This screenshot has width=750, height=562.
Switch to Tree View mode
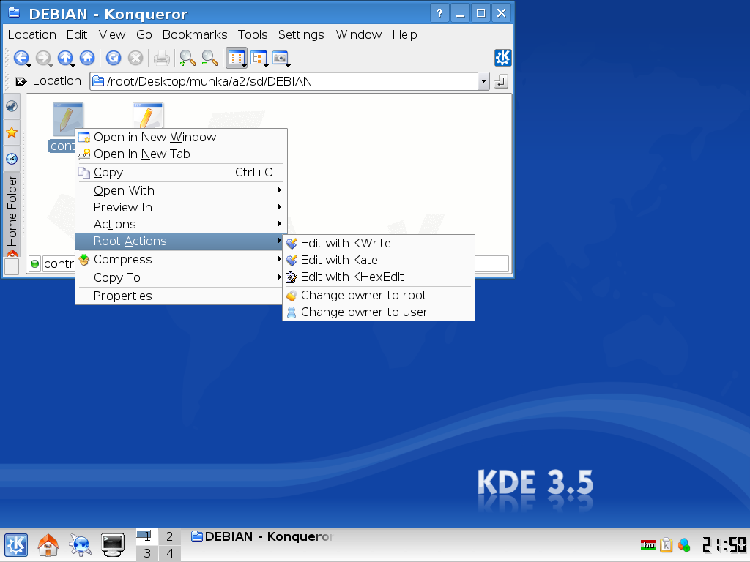pos(259,58)
